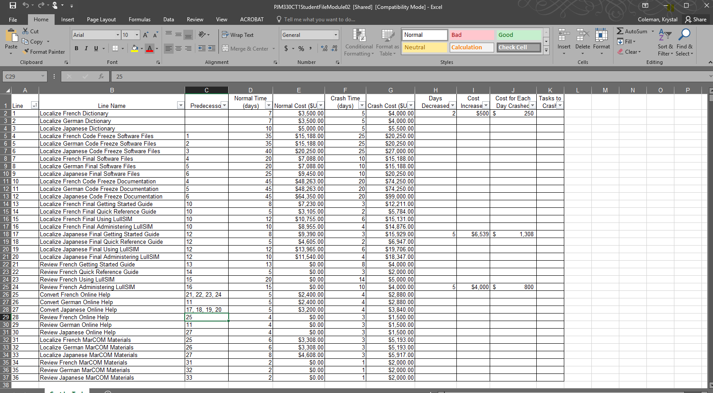Screen dimensions: 713x393
Task: Open the Predecessor column filter dropdown
Action: 224,105
